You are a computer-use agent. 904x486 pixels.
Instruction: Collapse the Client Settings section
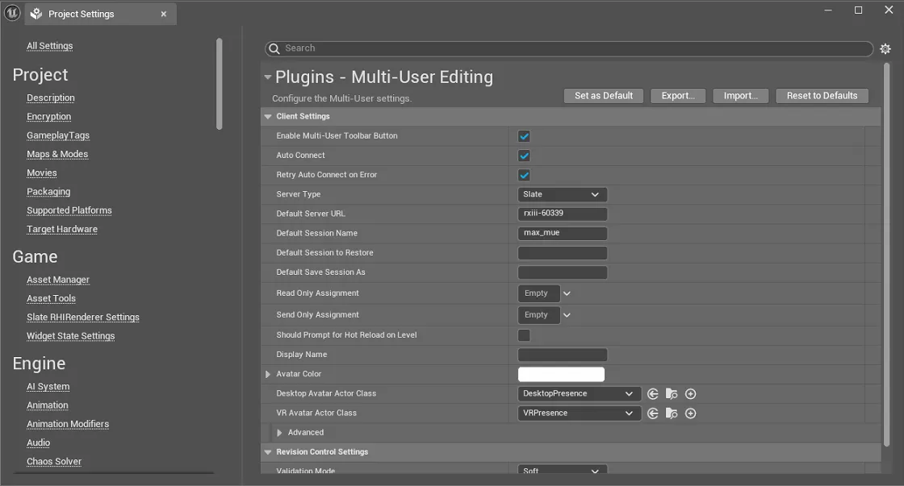click(x=268, y=116)
